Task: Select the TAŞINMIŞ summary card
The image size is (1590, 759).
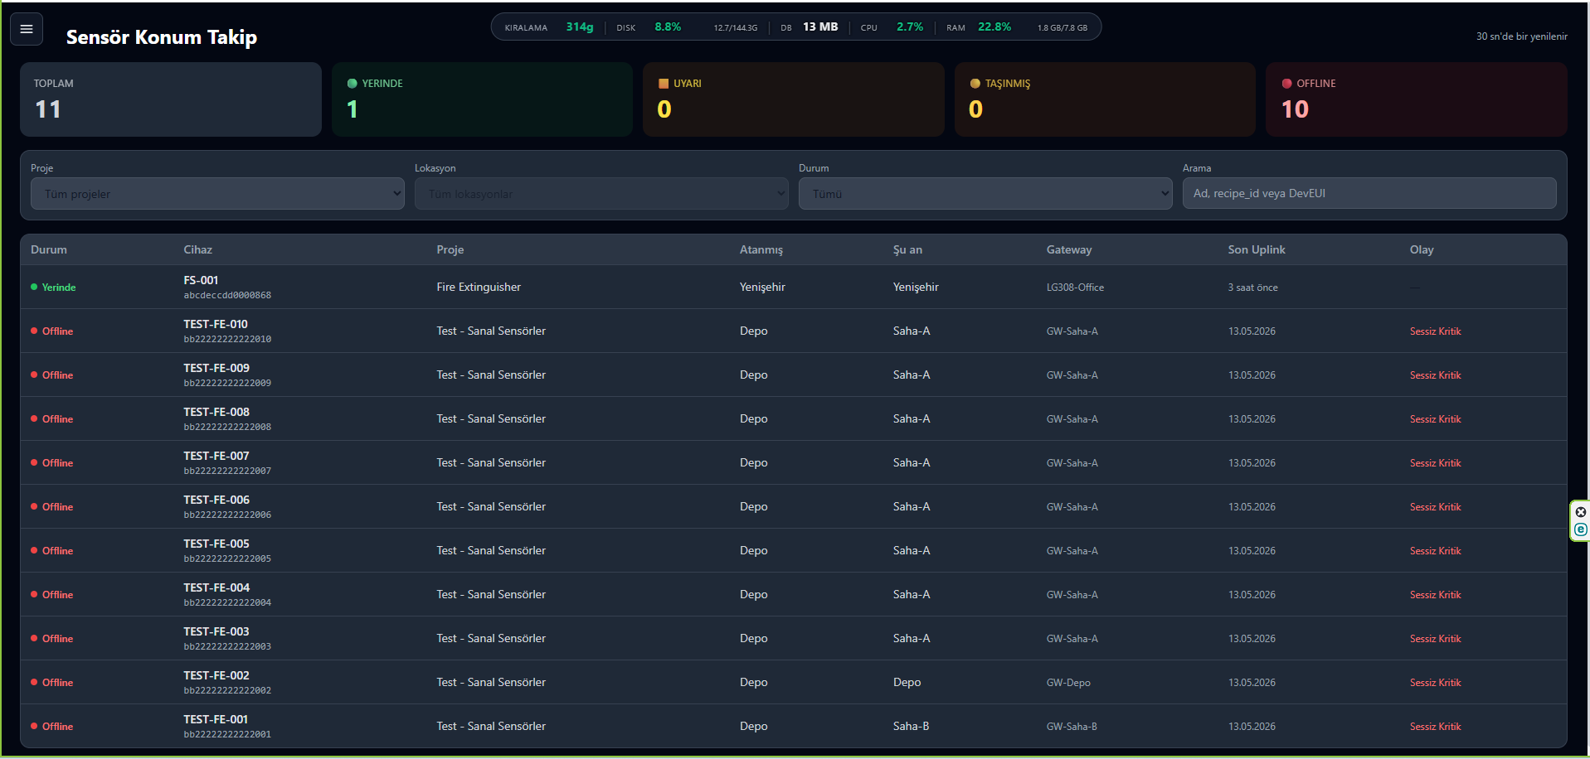Action: click(x=1105, y=99)
